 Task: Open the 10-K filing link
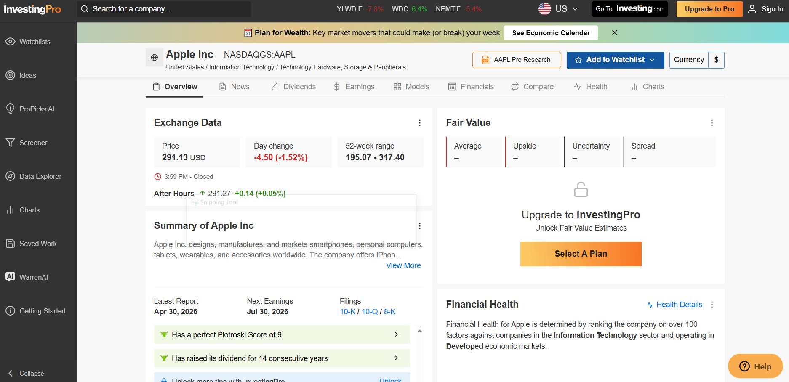click(x=348, y=312)
